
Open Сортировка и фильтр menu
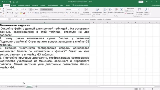[x=139, y=11]
